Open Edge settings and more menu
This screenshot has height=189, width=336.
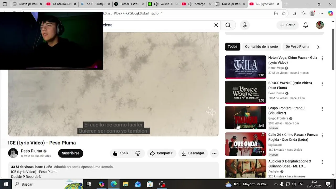coord(321,13)
